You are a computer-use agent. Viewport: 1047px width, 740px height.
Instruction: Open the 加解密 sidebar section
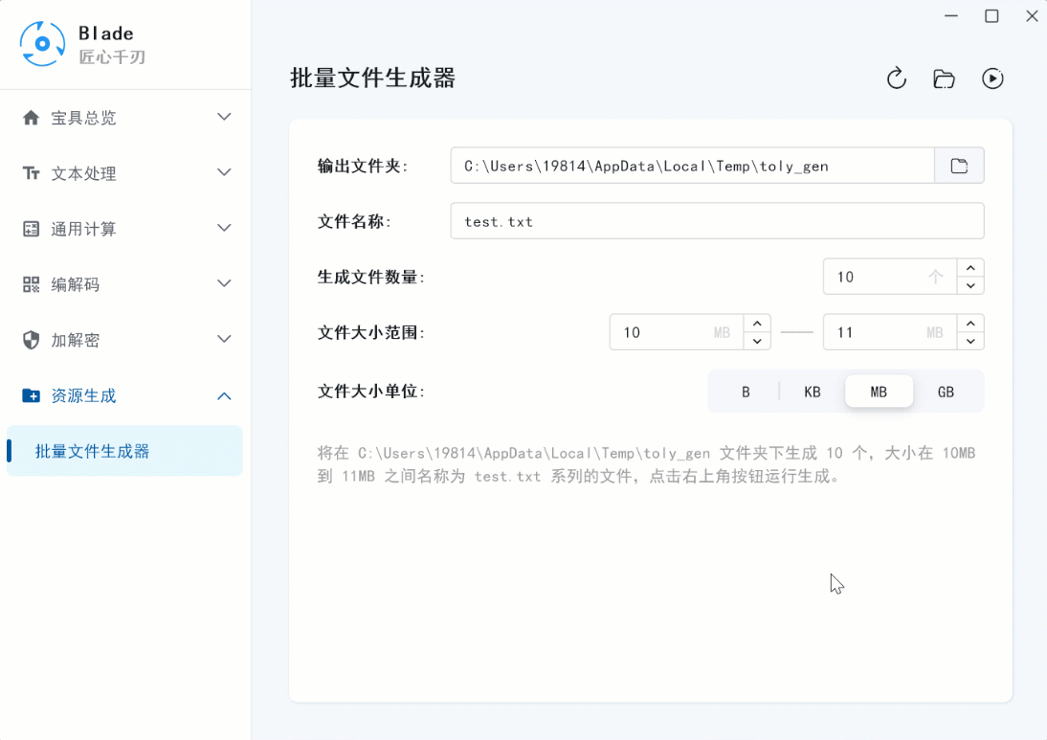125,340
